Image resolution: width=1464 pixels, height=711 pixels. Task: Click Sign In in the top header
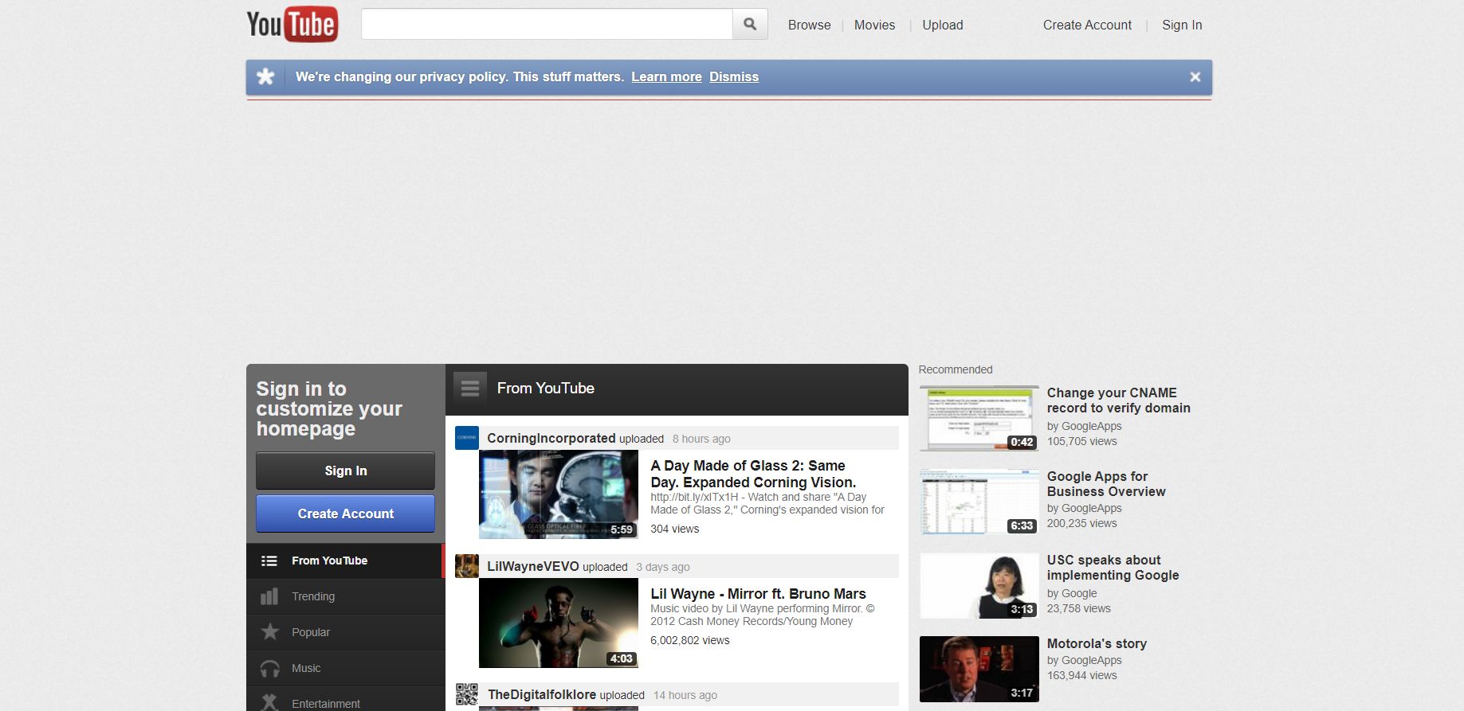(1182, 25)
